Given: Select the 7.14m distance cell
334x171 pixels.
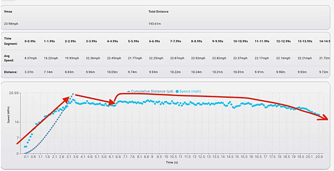Looking at the screenshot, I should pos(48,72).
